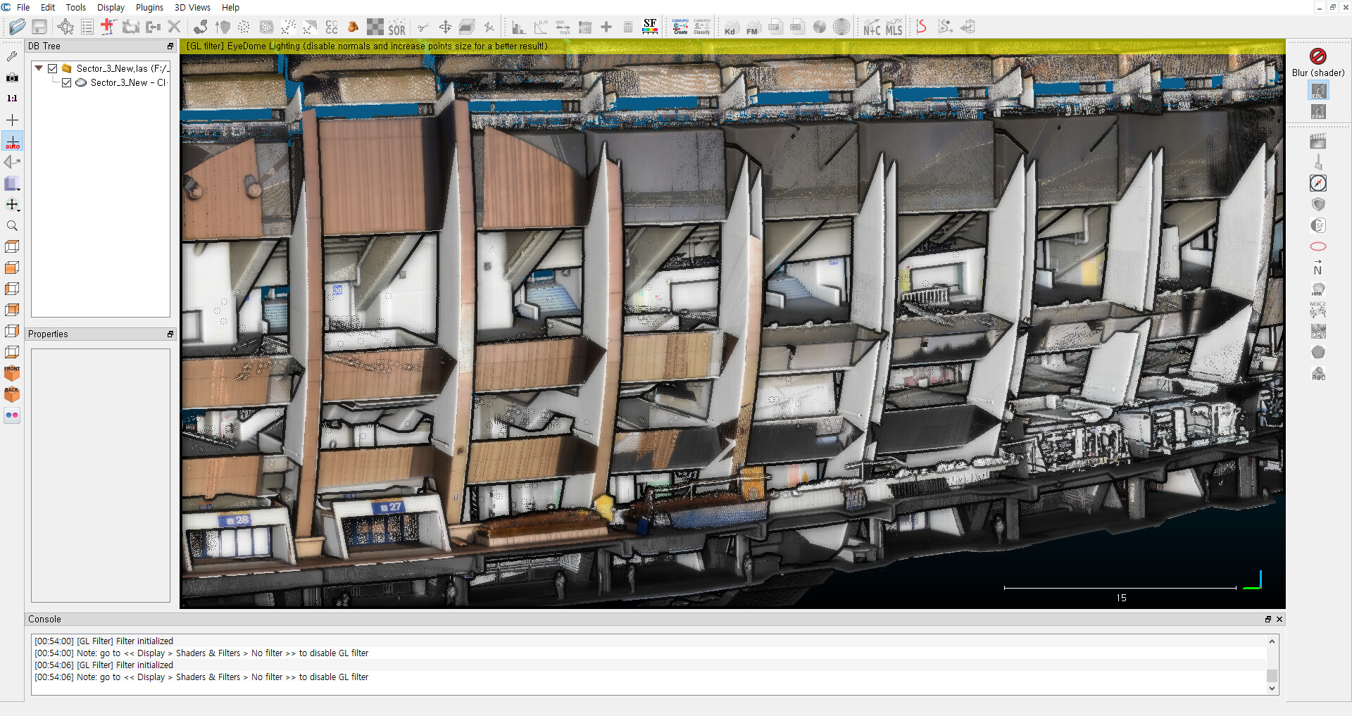1352x716 pixels.
Task: Float the Properties panel
Action: (x=170, y=334)
